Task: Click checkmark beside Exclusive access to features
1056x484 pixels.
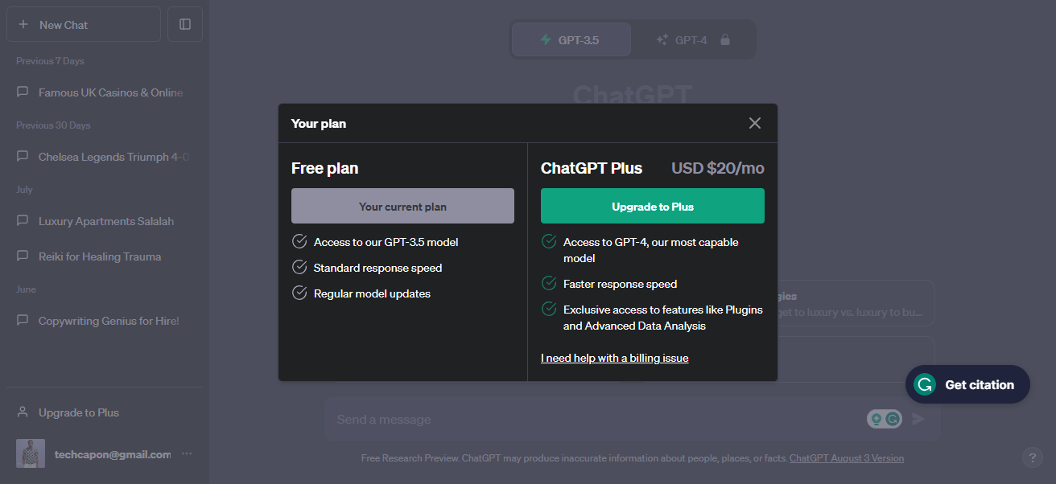Action: 549,309
